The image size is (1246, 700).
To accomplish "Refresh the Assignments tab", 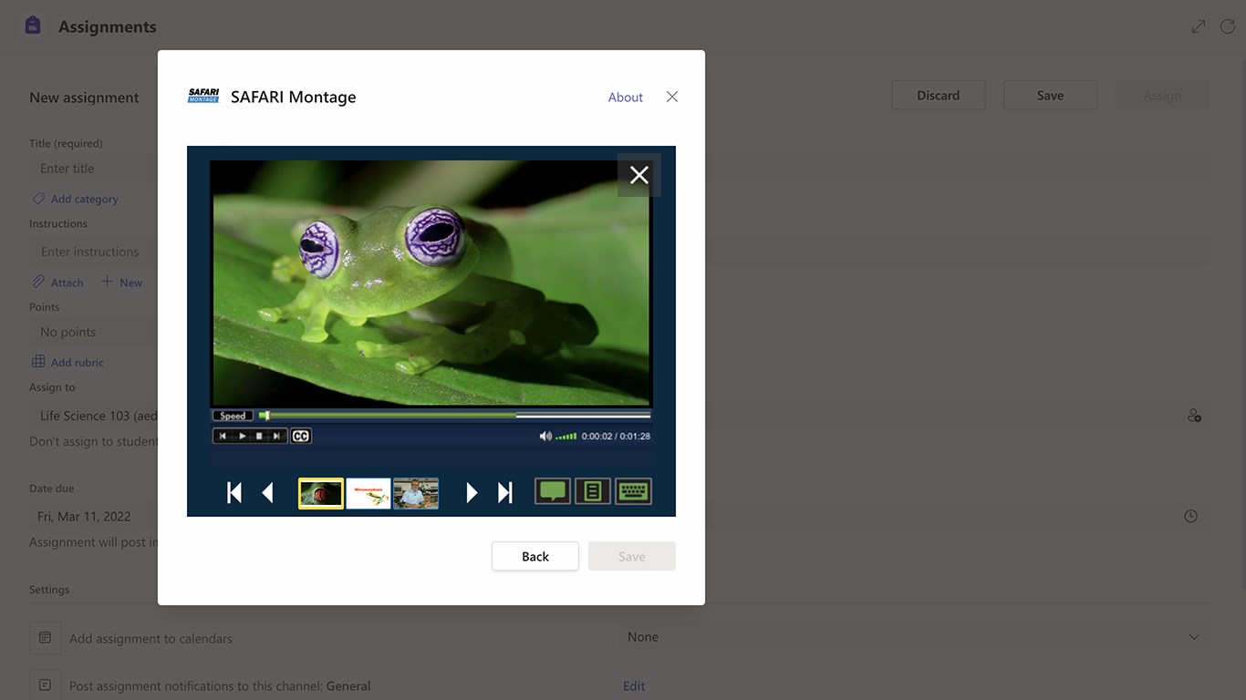I will coord(1228,26).
